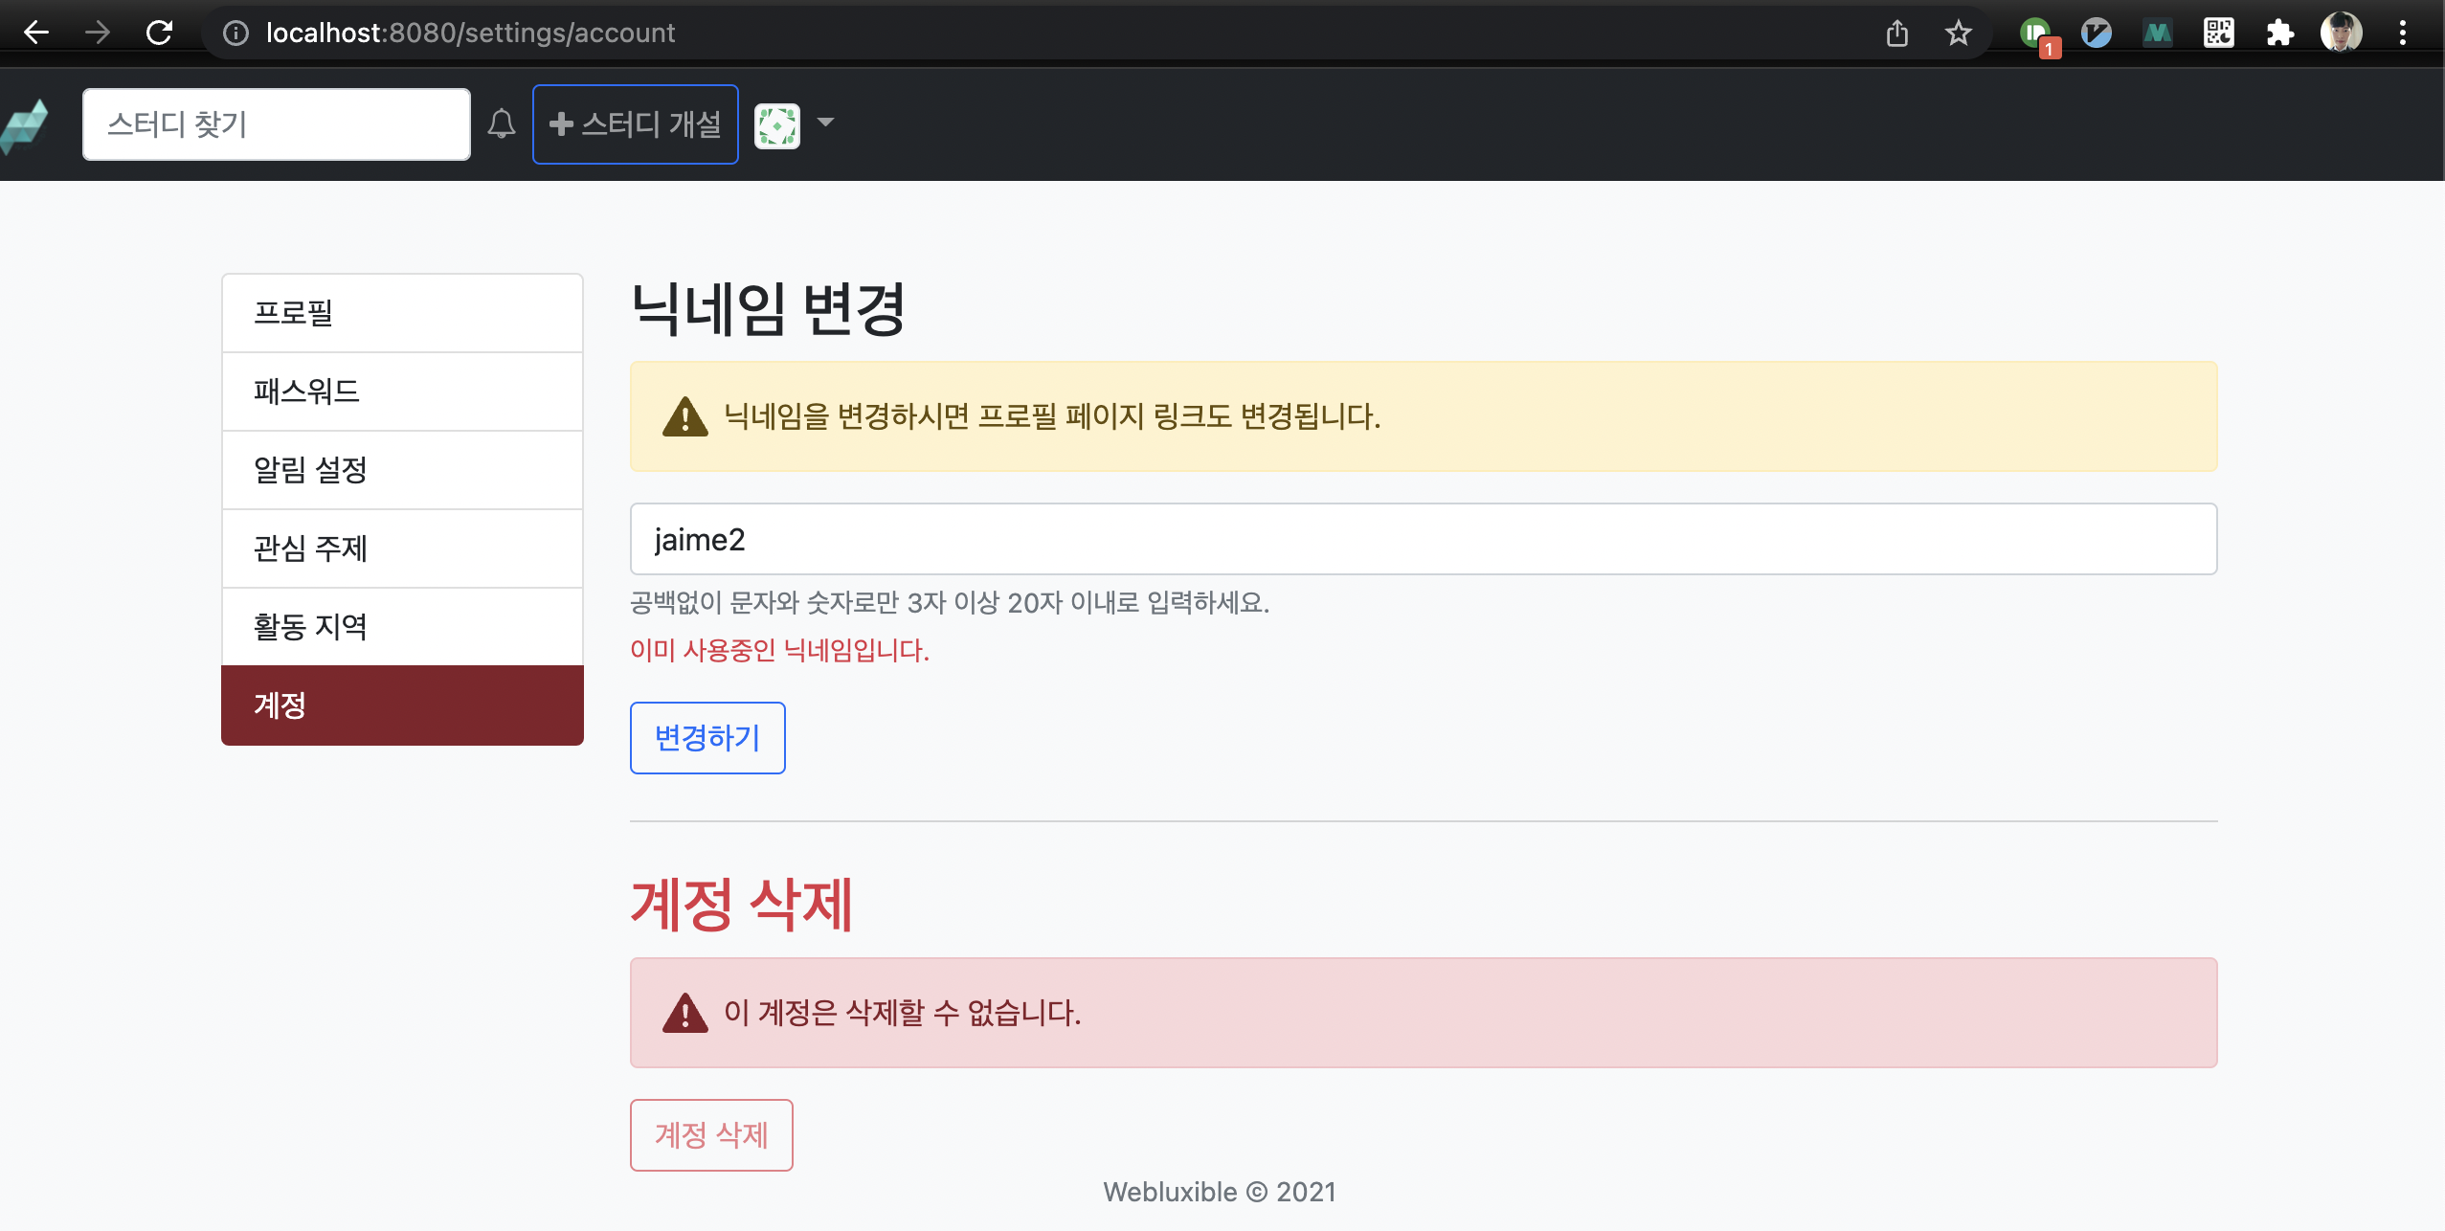The width and height of the screenshot is (2445, 1231).
Task: Click the 계정 삭제 button
Action: (x=711, y=1134)
